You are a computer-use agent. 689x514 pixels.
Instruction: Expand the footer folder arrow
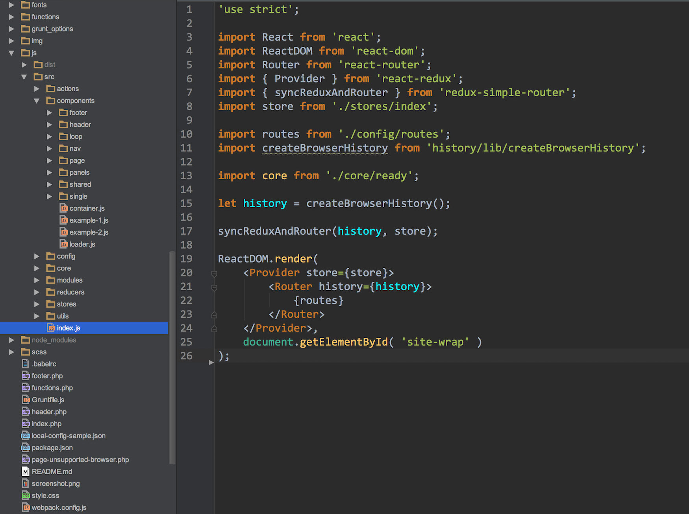click(49, 112)
